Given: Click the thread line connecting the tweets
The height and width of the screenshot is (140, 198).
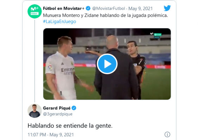Looking at the screenshot, I should click(x=35, y=61).
